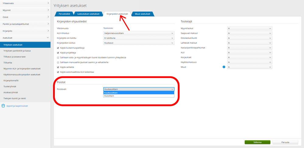Open the Myyntilaskut tositelaji dropdown
The image size is (304, 148).
point(250,29)
